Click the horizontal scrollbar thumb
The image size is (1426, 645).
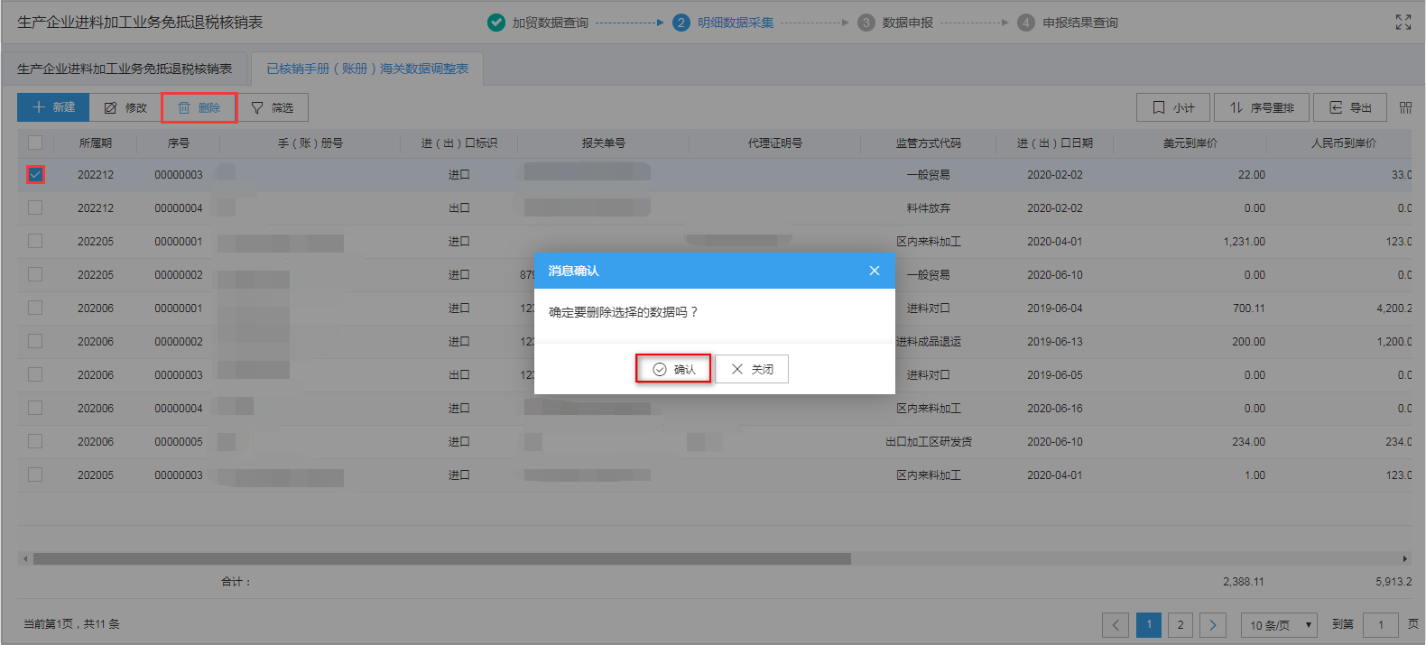point(442,558)
